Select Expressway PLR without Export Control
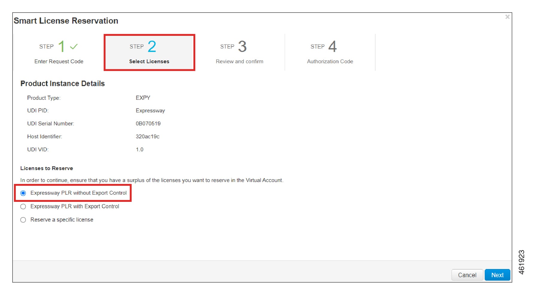Viewport: 537px width, 295px height. pyautogui.click(x=23, y=193)
